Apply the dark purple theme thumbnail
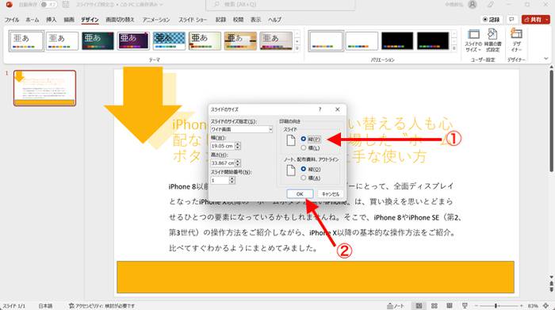This screenshot has height=310, width=555. point(133,40)
